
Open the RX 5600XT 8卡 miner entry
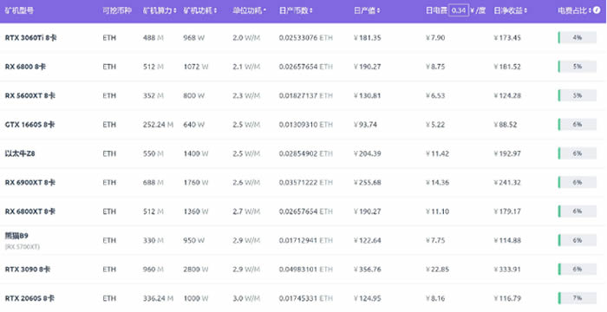point(29,95)
